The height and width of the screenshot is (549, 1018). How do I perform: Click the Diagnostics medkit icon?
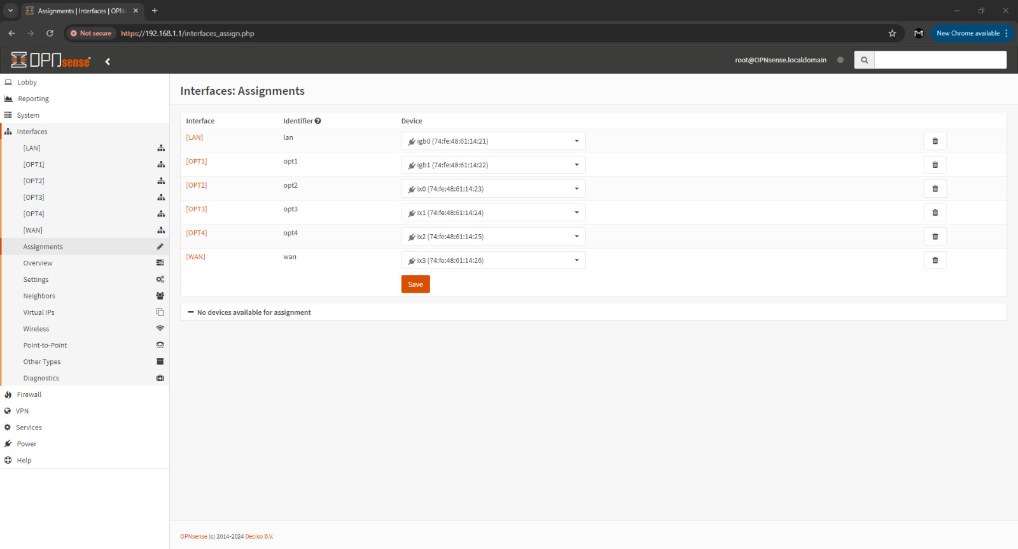coord(160,378)
